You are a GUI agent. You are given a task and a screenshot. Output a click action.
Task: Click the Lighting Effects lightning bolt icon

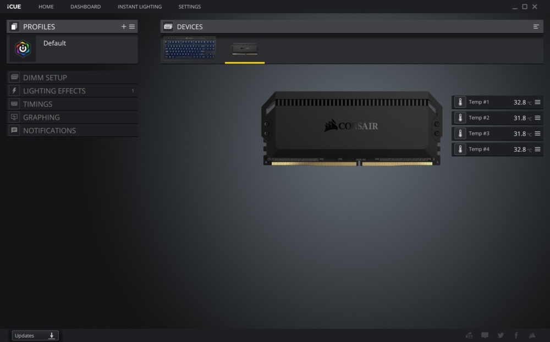(14, 91)
